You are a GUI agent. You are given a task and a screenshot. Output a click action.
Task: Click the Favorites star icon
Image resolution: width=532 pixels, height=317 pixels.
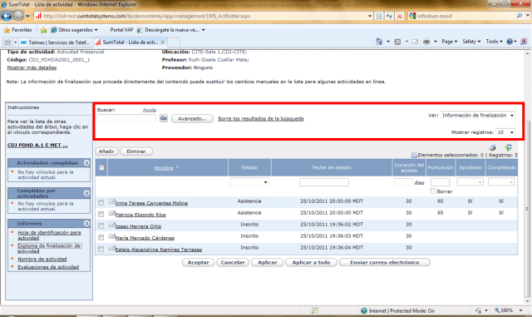(7, 30)
